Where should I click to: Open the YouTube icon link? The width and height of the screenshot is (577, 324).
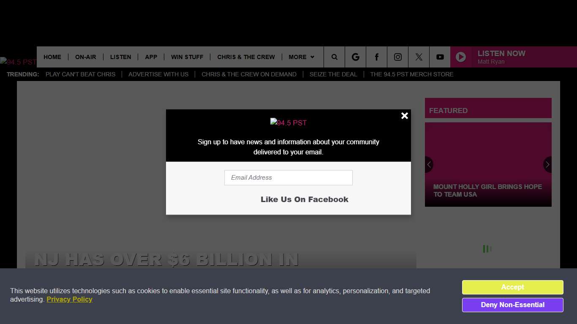[440, 57]
